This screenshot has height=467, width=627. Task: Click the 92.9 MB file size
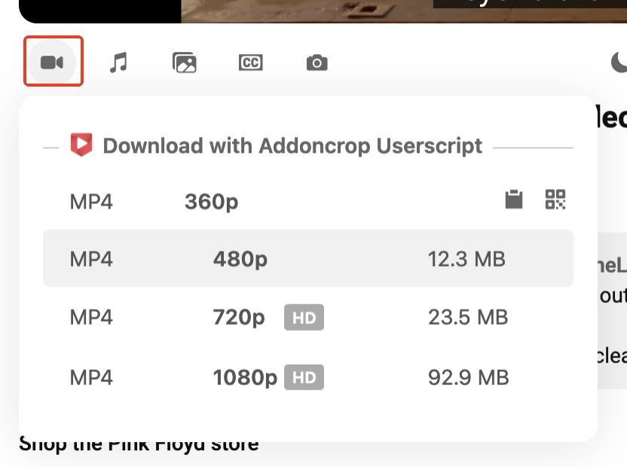[468, 377]
